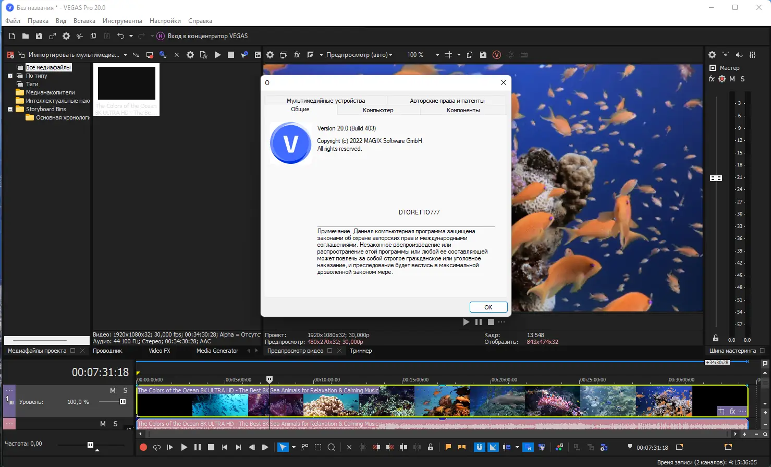Image resolution: width=771 pixels, height=467 pixels.
Task: Toggle split screen view in preview toolbar
Action: (x=311, y=55)
